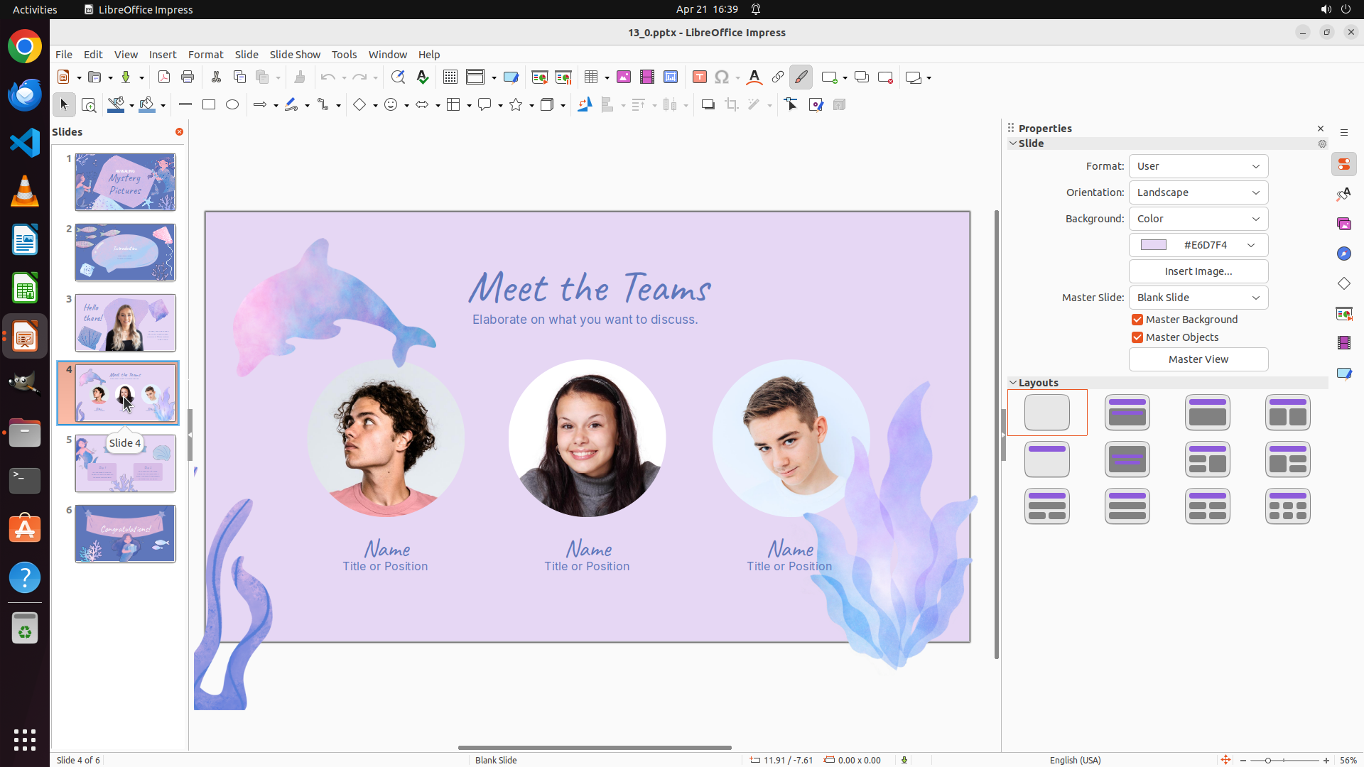Open the Orientation dropdown

pyautogui.click(x=1198, y=192)
